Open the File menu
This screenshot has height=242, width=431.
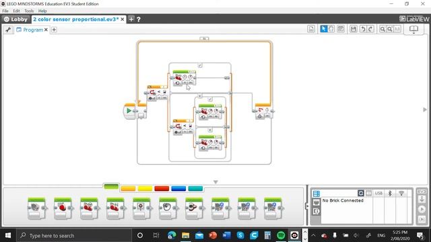(x=5, y=11)
